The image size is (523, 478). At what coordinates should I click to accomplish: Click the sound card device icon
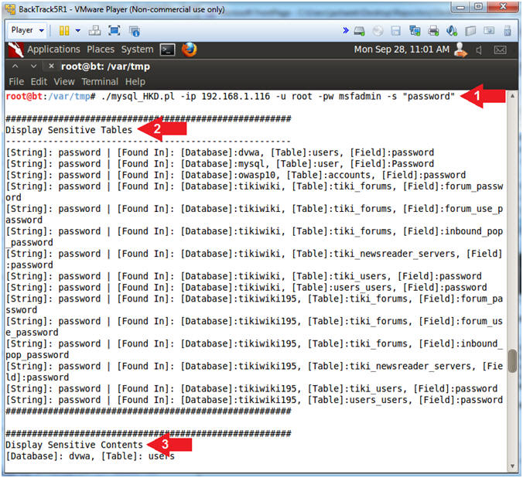pos(452,31)
